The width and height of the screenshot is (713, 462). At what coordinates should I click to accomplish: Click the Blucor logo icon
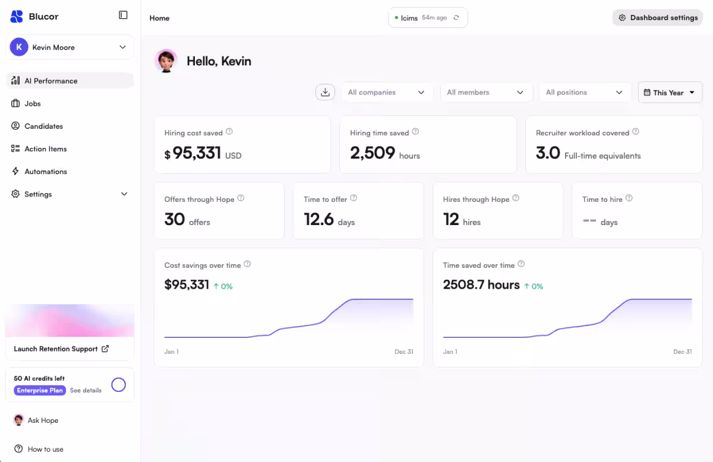coord(17,16)
